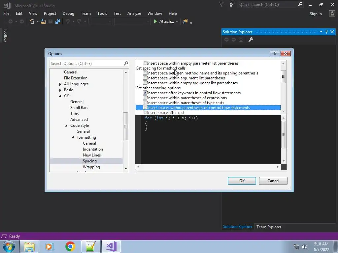The image size is (338, 253).
Task: Collapse the C# tree node
Action: coord(60,96)
